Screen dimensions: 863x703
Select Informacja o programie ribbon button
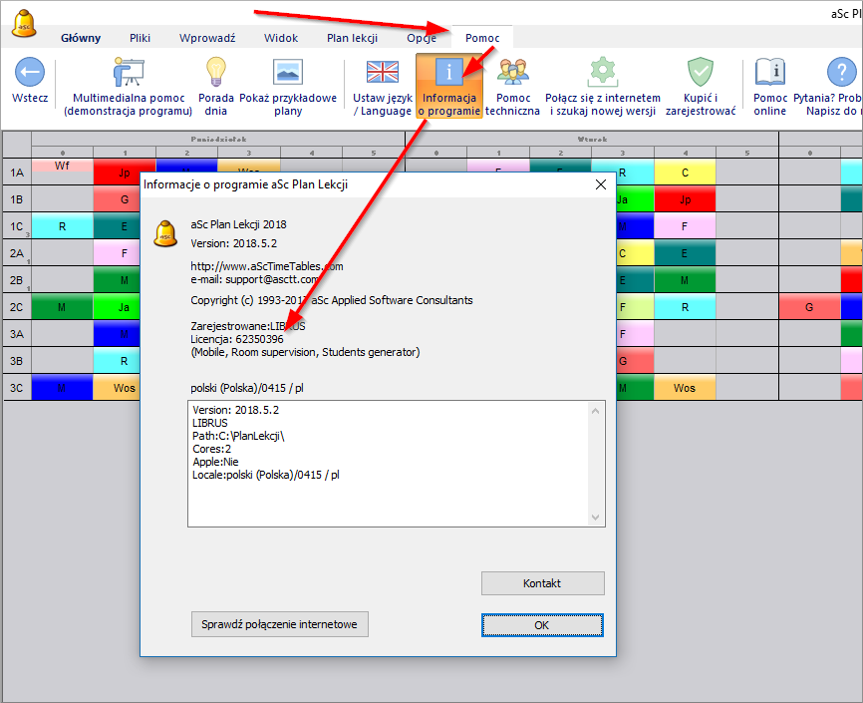tap(449, 86)
